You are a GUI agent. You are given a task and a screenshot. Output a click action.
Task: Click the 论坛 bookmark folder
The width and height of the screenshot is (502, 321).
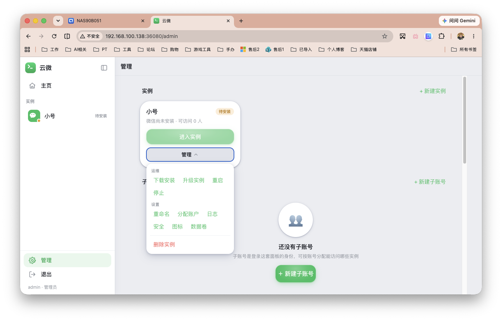[x=146, y=49]
